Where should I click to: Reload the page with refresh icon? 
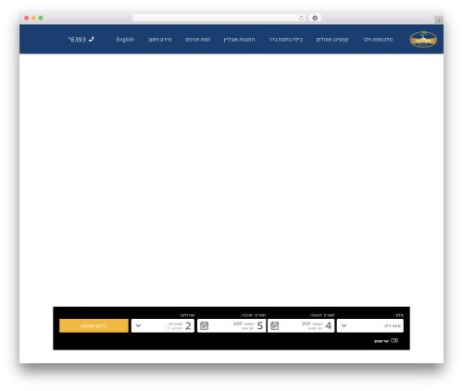pyautogui.click(x=301, y=18)
